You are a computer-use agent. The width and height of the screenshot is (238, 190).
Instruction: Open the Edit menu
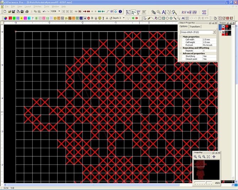[x=13, y=6]
